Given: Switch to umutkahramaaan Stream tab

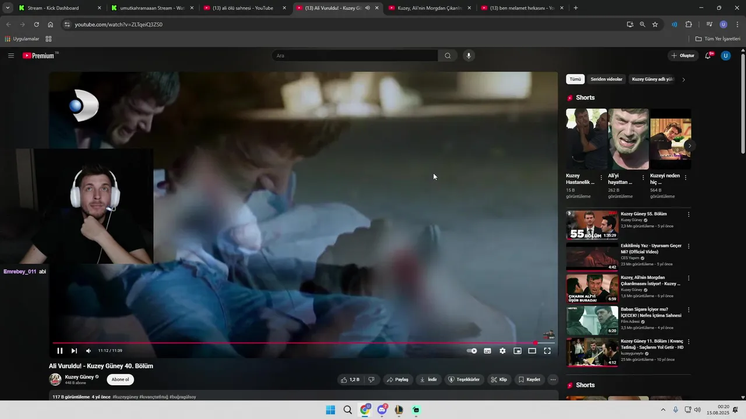Looking at the screenshot, I should pos(152,8).
